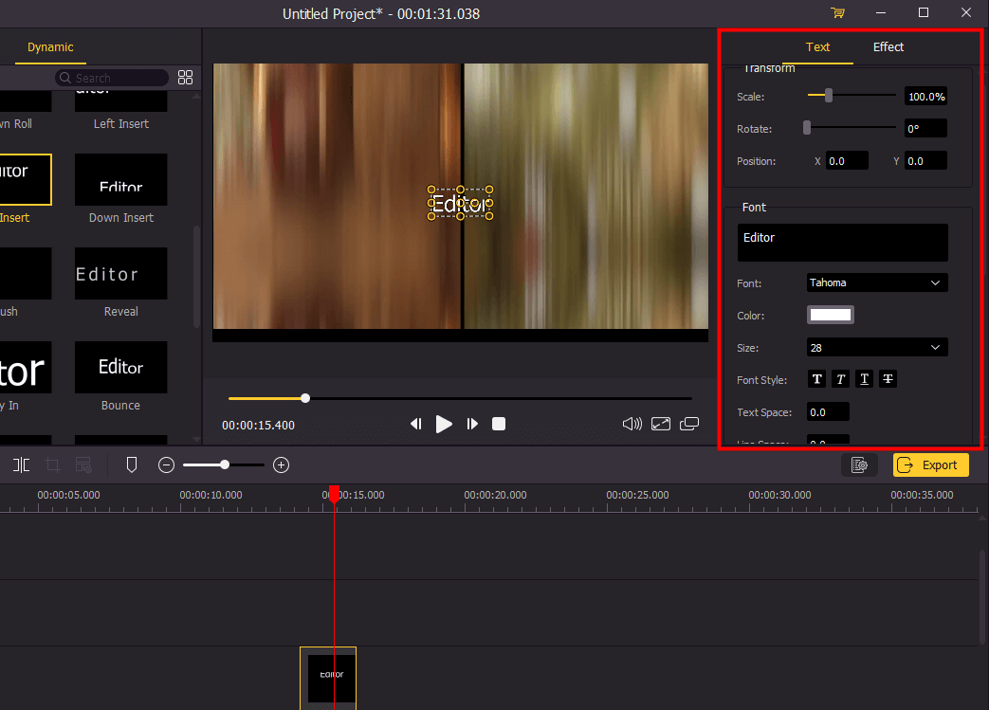This screenshot has height=710, width=989.
Task: Toggle strikethrough font style
Action: (x=888, y=379)
